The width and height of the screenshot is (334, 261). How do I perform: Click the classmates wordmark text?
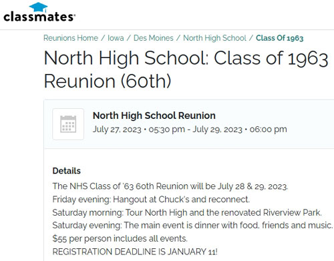coord(39,17)
